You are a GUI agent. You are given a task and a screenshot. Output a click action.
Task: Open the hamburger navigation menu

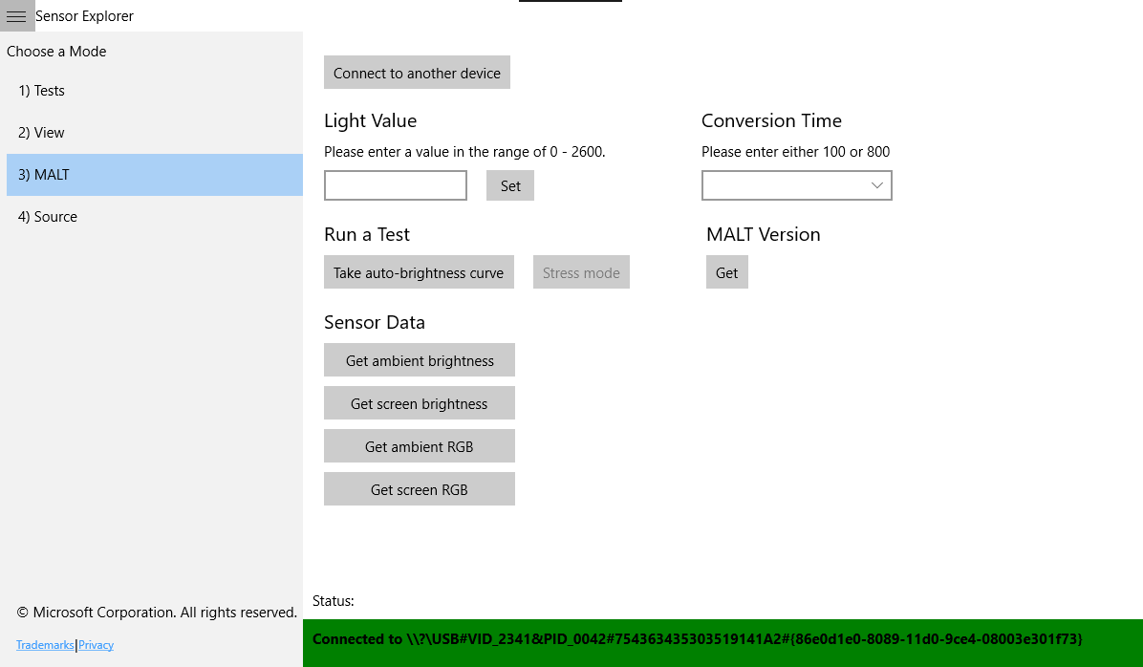click(x=16, y=16)
